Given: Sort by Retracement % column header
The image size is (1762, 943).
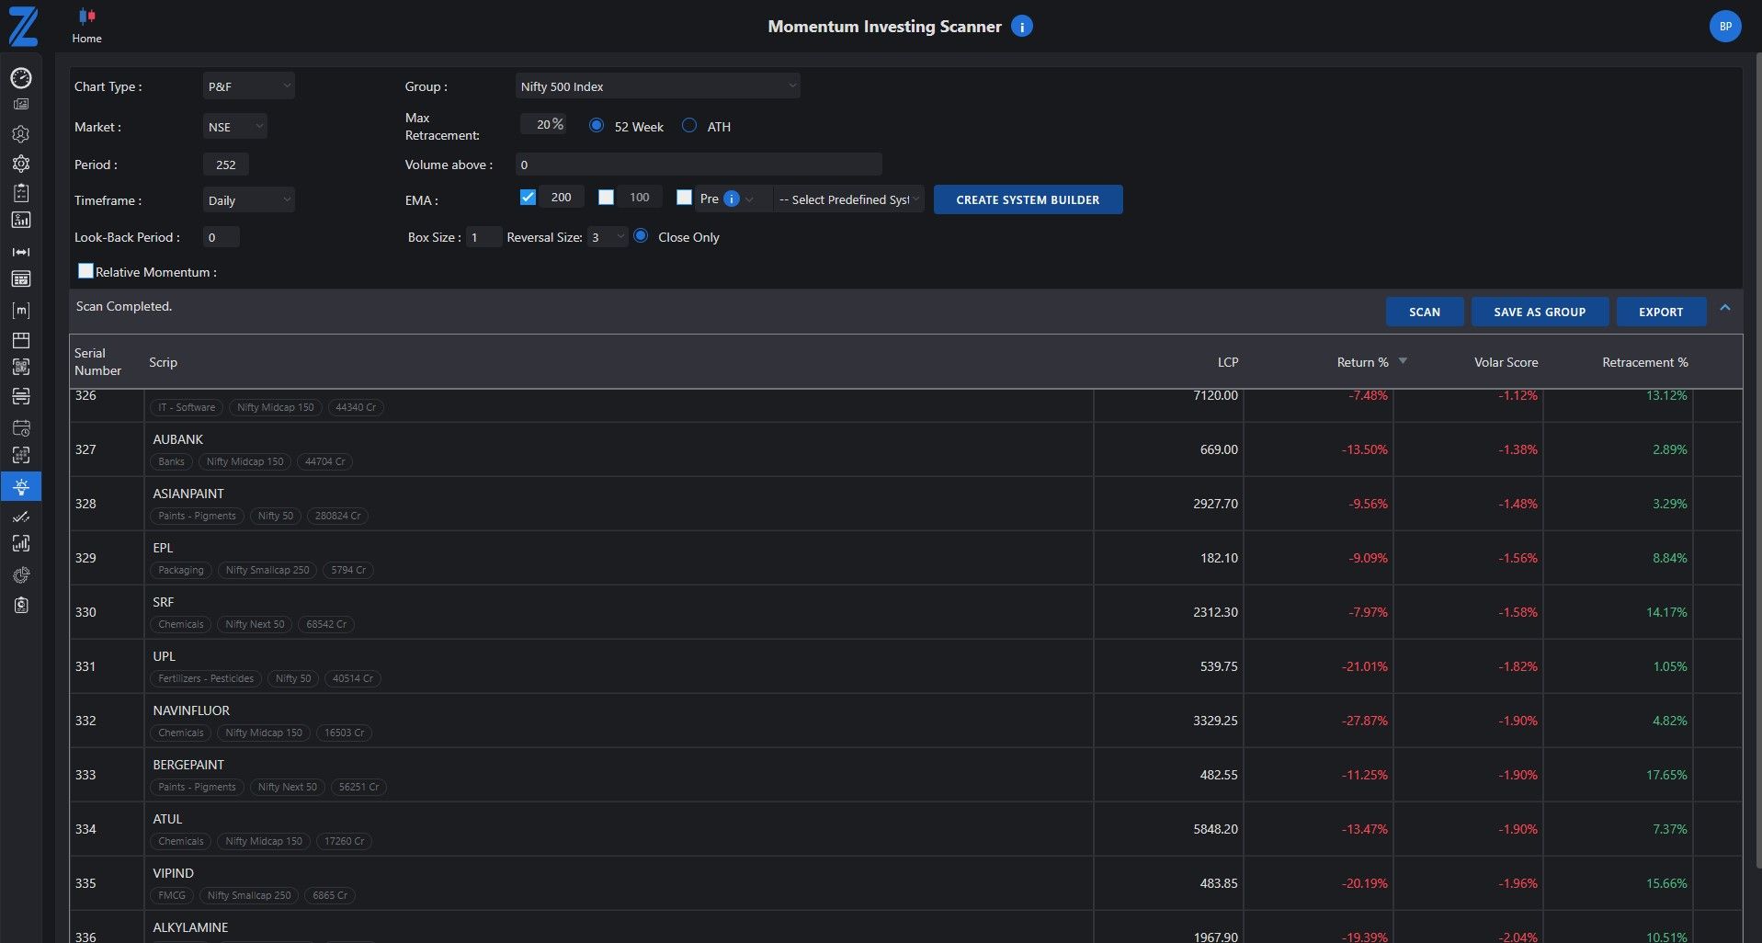Looking at the screenshot, I should 1644,362.
